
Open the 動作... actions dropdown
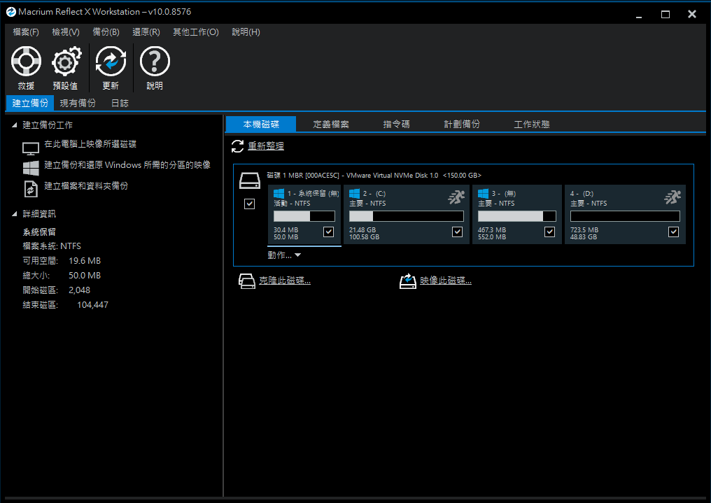pyautogui.click(x=284, y=255)
